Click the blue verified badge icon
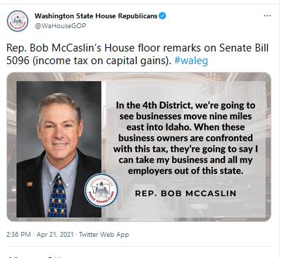Viewport: 282px width, 258px height. click(162, 16)
